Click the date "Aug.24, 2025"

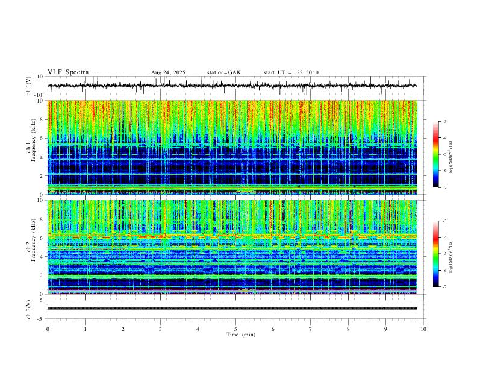coord(168,72)
